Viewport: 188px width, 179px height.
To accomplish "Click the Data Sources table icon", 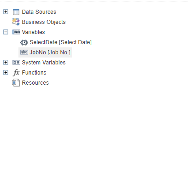I will (16, 12).
